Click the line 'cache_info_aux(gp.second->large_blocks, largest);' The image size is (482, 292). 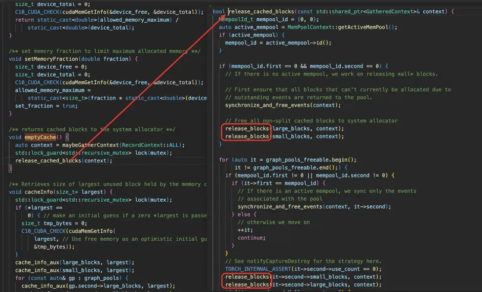[98, 286]
